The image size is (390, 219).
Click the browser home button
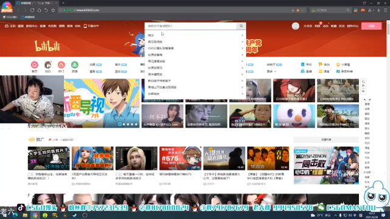tap(39, 10)
